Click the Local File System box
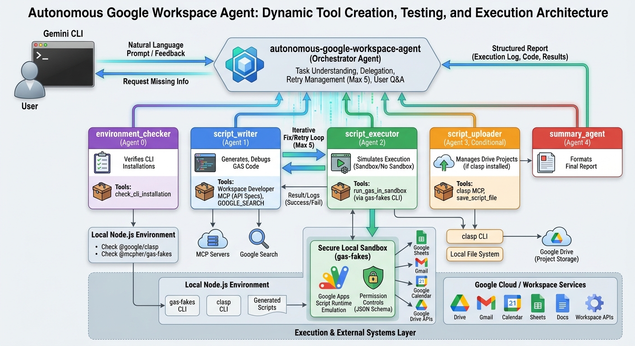 (474, 254)
